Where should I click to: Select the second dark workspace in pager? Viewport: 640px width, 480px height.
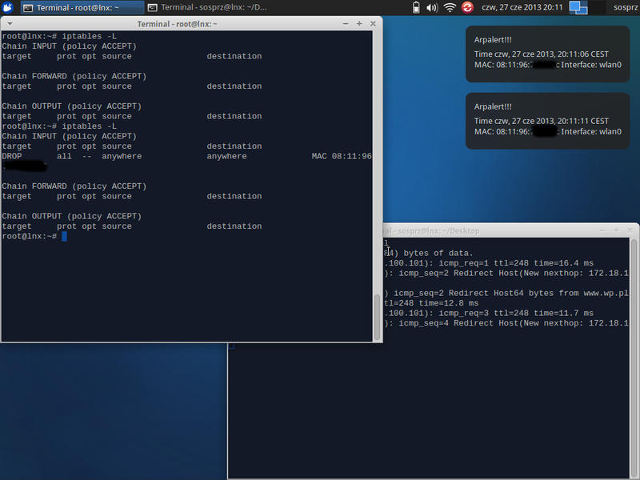click(x=597, y=7)
